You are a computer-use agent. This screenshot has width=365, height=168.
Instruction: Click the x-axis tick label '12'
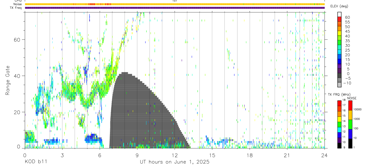(174, 156)
